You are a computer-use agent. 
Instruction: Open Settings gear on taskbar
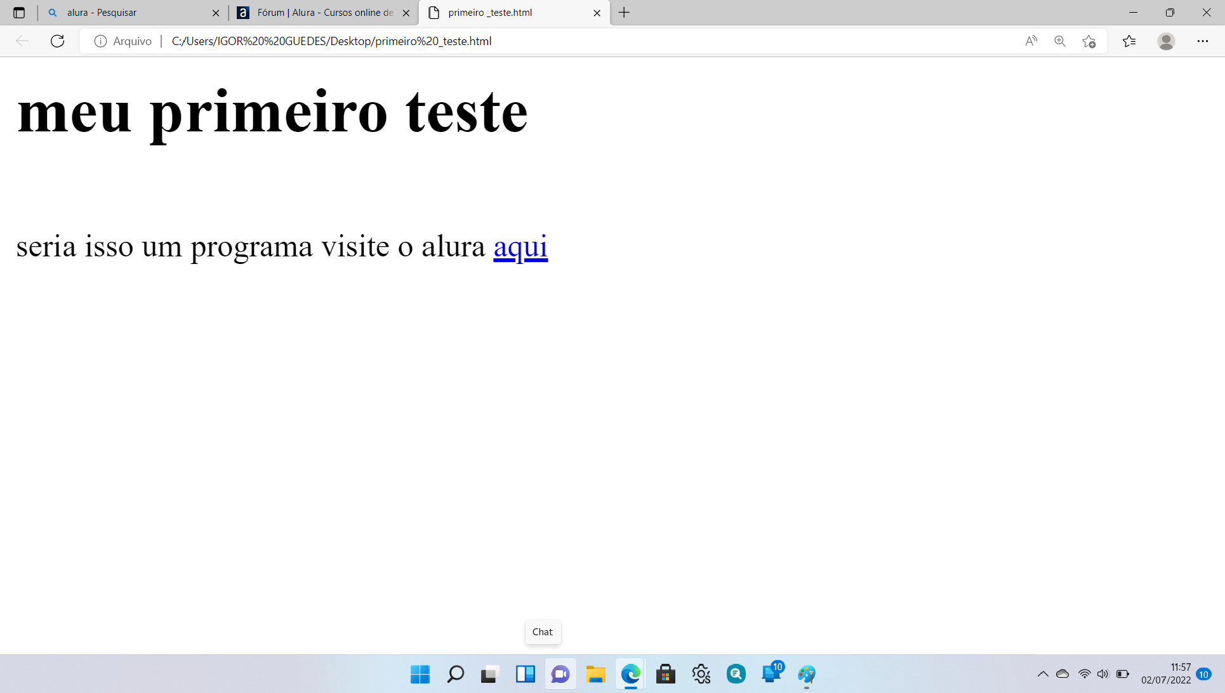701,674
